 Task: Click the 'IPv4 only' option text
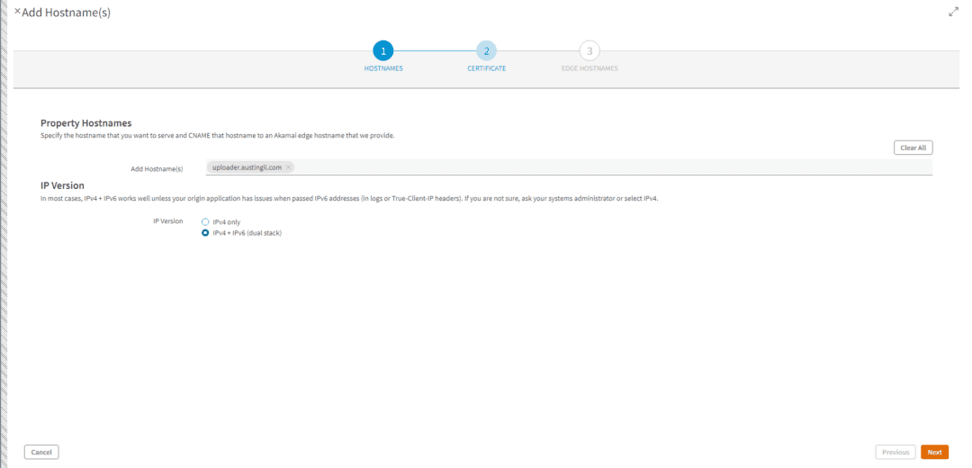(x=227, y=221)
